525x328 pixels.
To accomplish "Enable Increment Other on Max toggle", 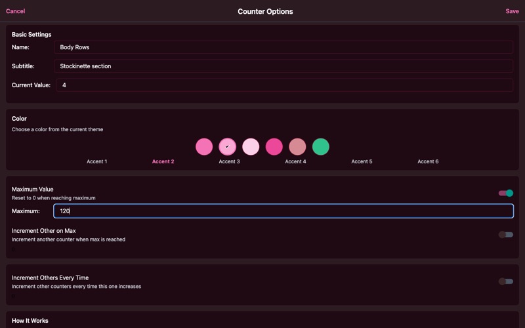I will coord(505,235).
